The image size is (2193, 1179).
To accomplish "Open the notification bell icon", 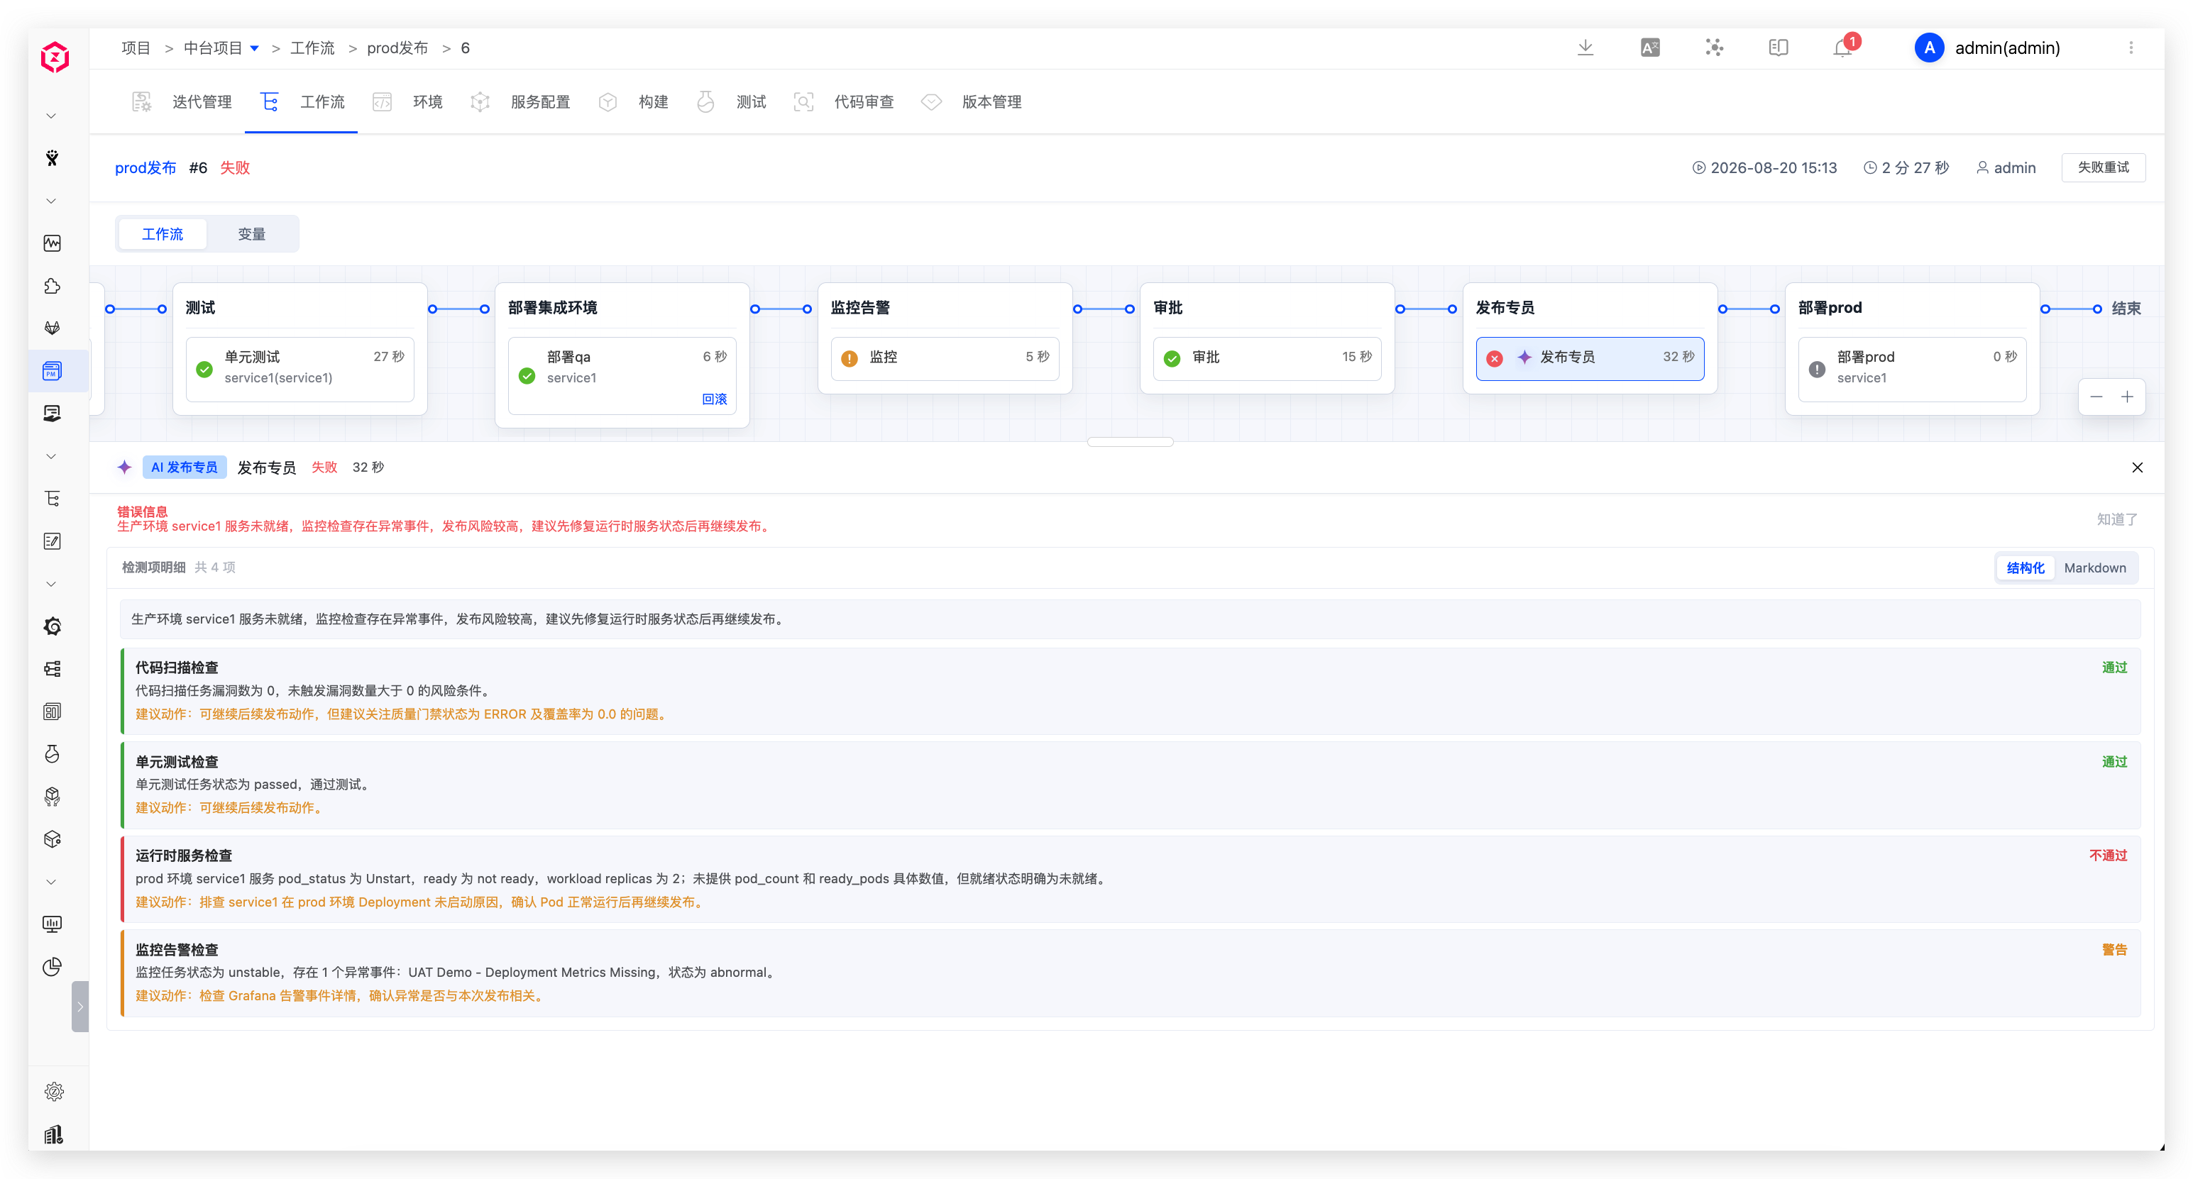I will click(1842, 48).
